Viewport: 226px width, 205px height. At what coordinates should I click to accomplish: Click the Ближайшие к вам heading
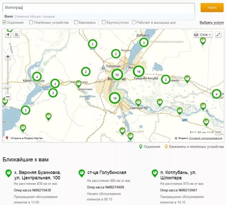click(25, 160)
